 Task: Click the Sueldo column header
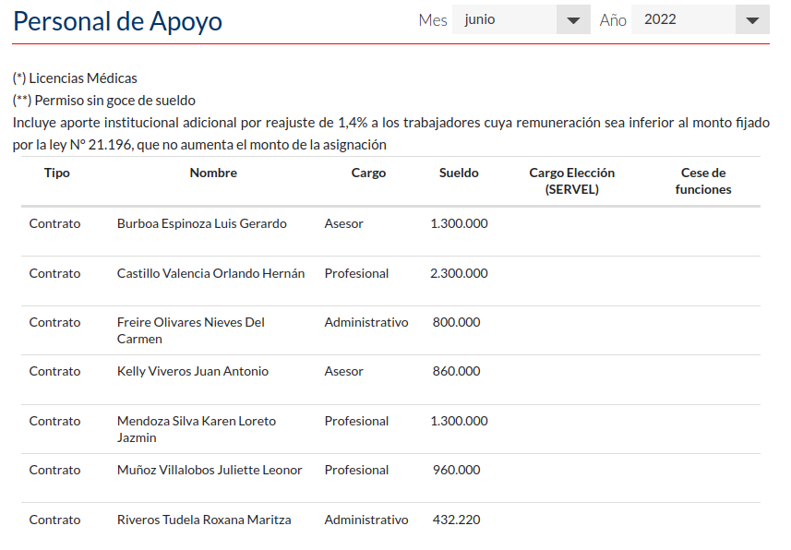click(x=459, y=173)
